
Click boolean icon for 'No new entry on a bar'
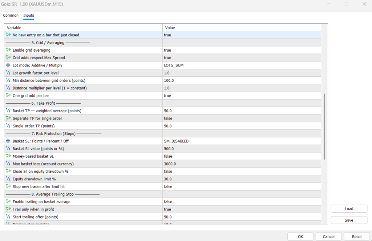(x=8, y=35)
